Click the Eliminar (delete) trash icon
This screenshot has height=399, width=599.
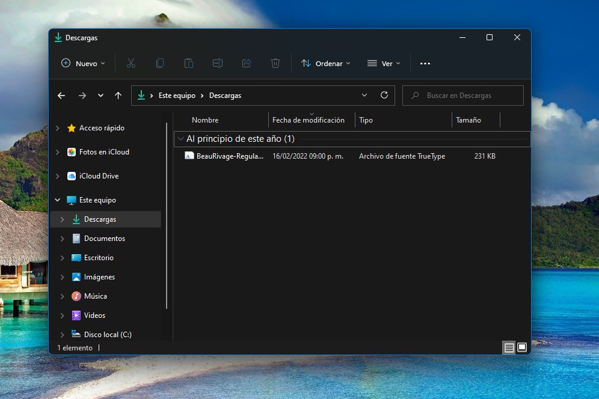point(275,63)
